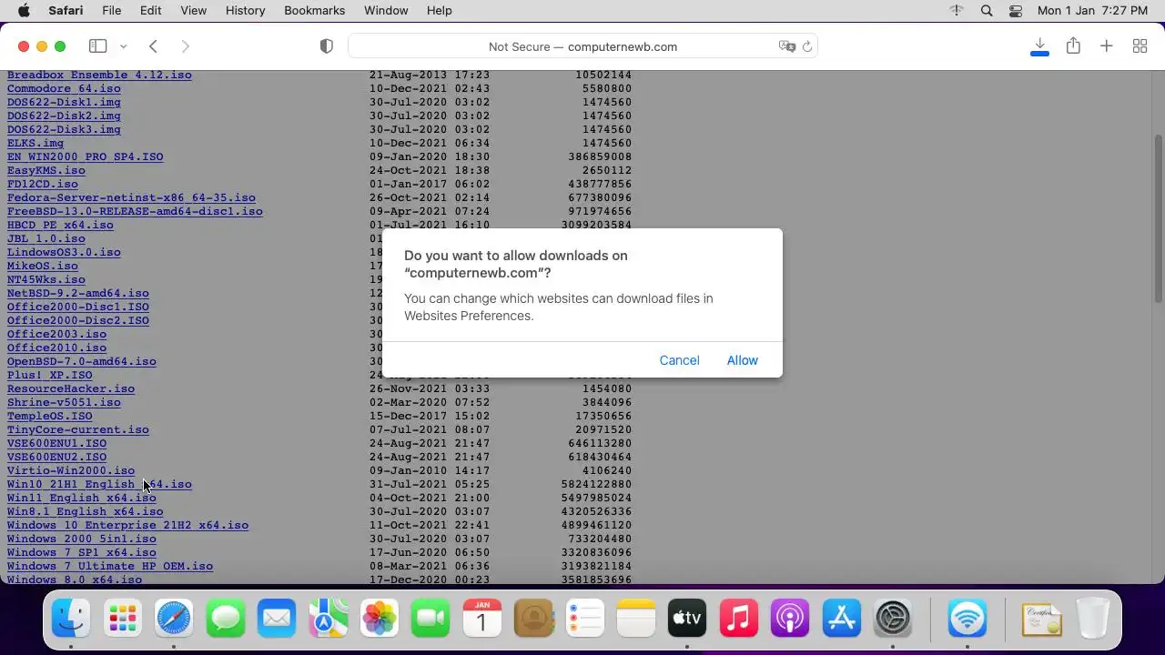Screen dimensions: 1165x655
Task: Open Contacts from the Dock
Action: [533, 619]
